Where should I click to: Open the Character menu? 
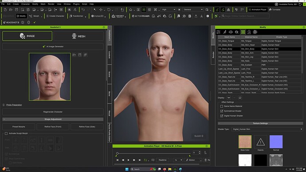[26, 4]
